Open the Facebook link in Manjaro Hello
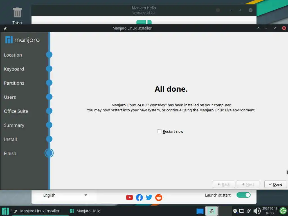Image resolution: width=288 pixels, height=216 pixels. [x=139, y=198]
